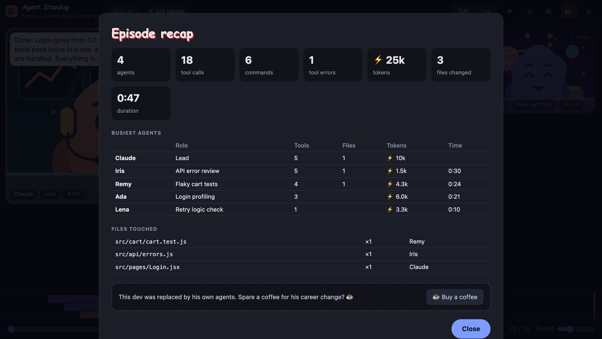Click the Tokens column header
The width and height of the screenshot is (602, 339).
click(396, 146)
